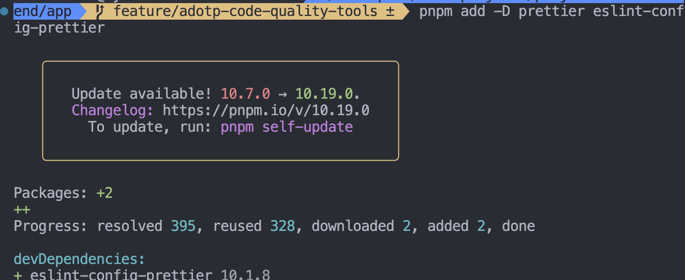Click the feature/adotp-code-quality-tools branch name
Image resolution: width=685 pixels, height=280 pixels.
point(245,11)
